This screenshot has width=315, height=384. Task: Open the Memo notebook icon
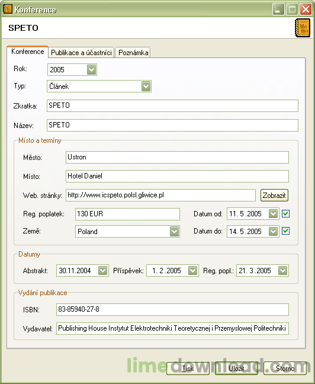click(303, 28)
